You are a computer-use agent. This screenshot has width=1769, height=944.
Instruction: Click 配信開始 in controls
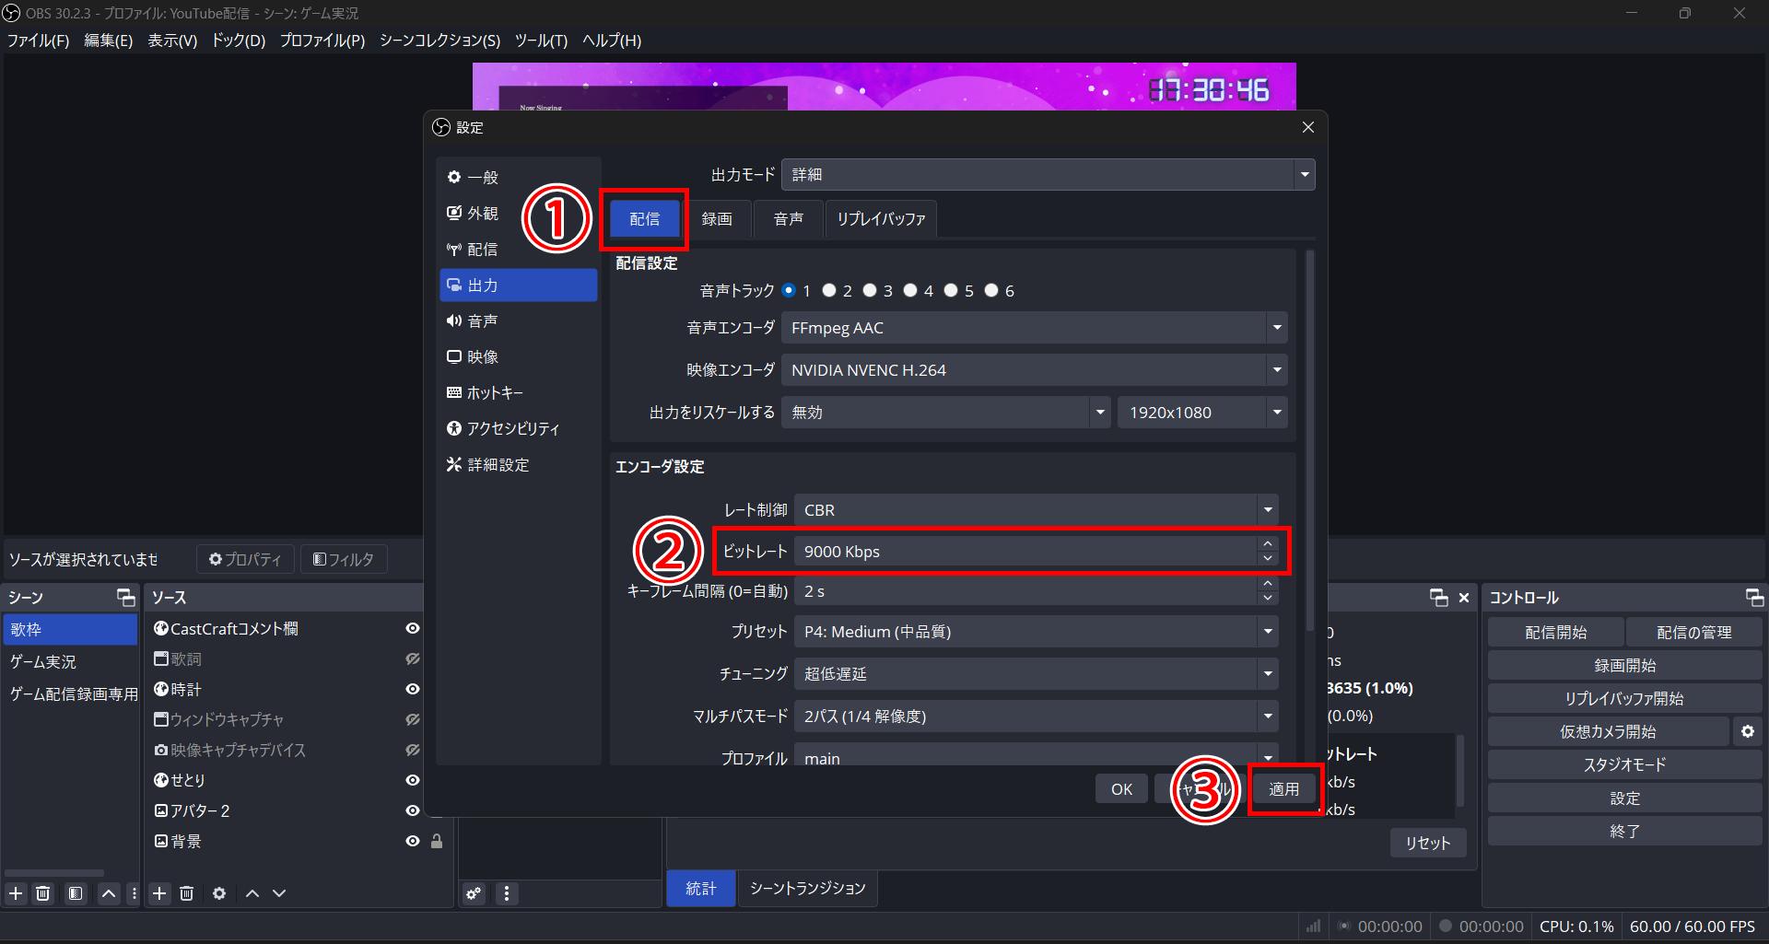(x=1555, y=633)
